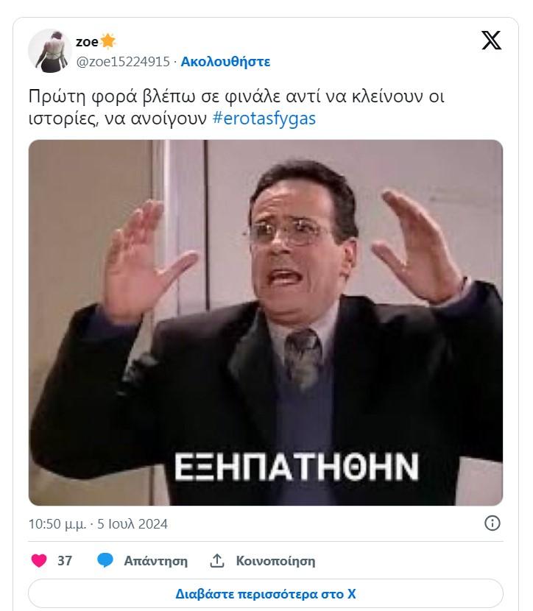Open the @zoe15224915 handle

(x=123, y=62)
